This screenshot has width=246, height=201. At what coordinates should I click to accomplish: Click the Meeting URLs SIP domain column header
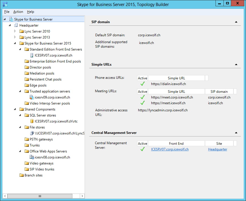tap(219, 91)
